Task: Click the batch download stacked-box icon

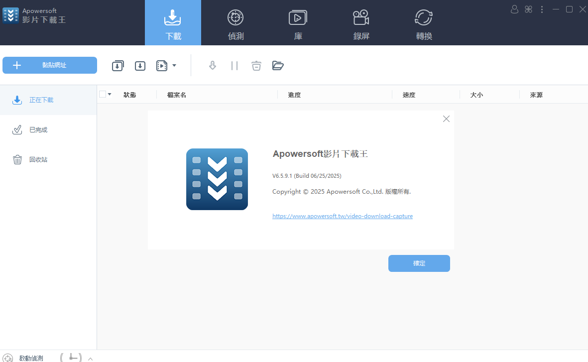Action: coord(118,66)
